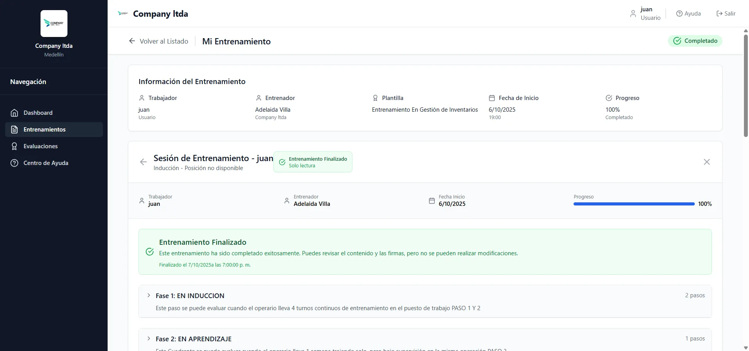Click the 19:00 start time
This screenshot has height=351, width=749.
click(x=495, y=118)
